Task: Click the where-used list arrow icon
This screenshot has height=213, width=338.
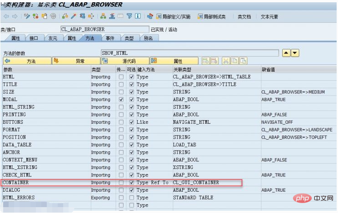Action: (x=91, y=16)
